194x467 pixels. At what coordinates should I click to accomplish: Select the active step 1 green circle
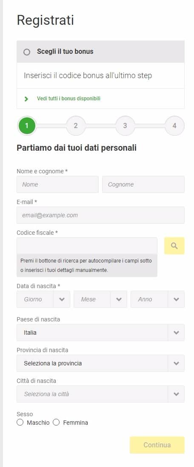27,126
